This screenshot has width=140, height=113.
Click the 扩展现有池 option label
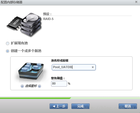click(19, 43)
